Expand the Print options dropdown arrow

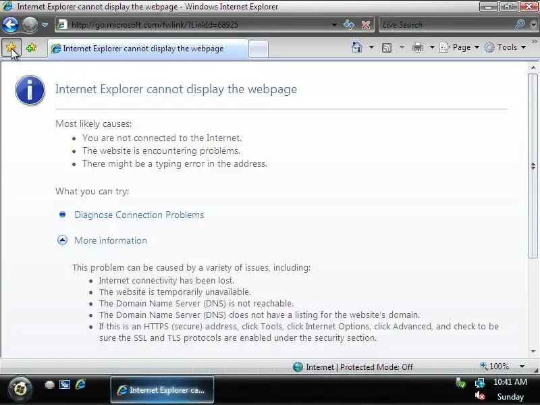tap(431, 47)
